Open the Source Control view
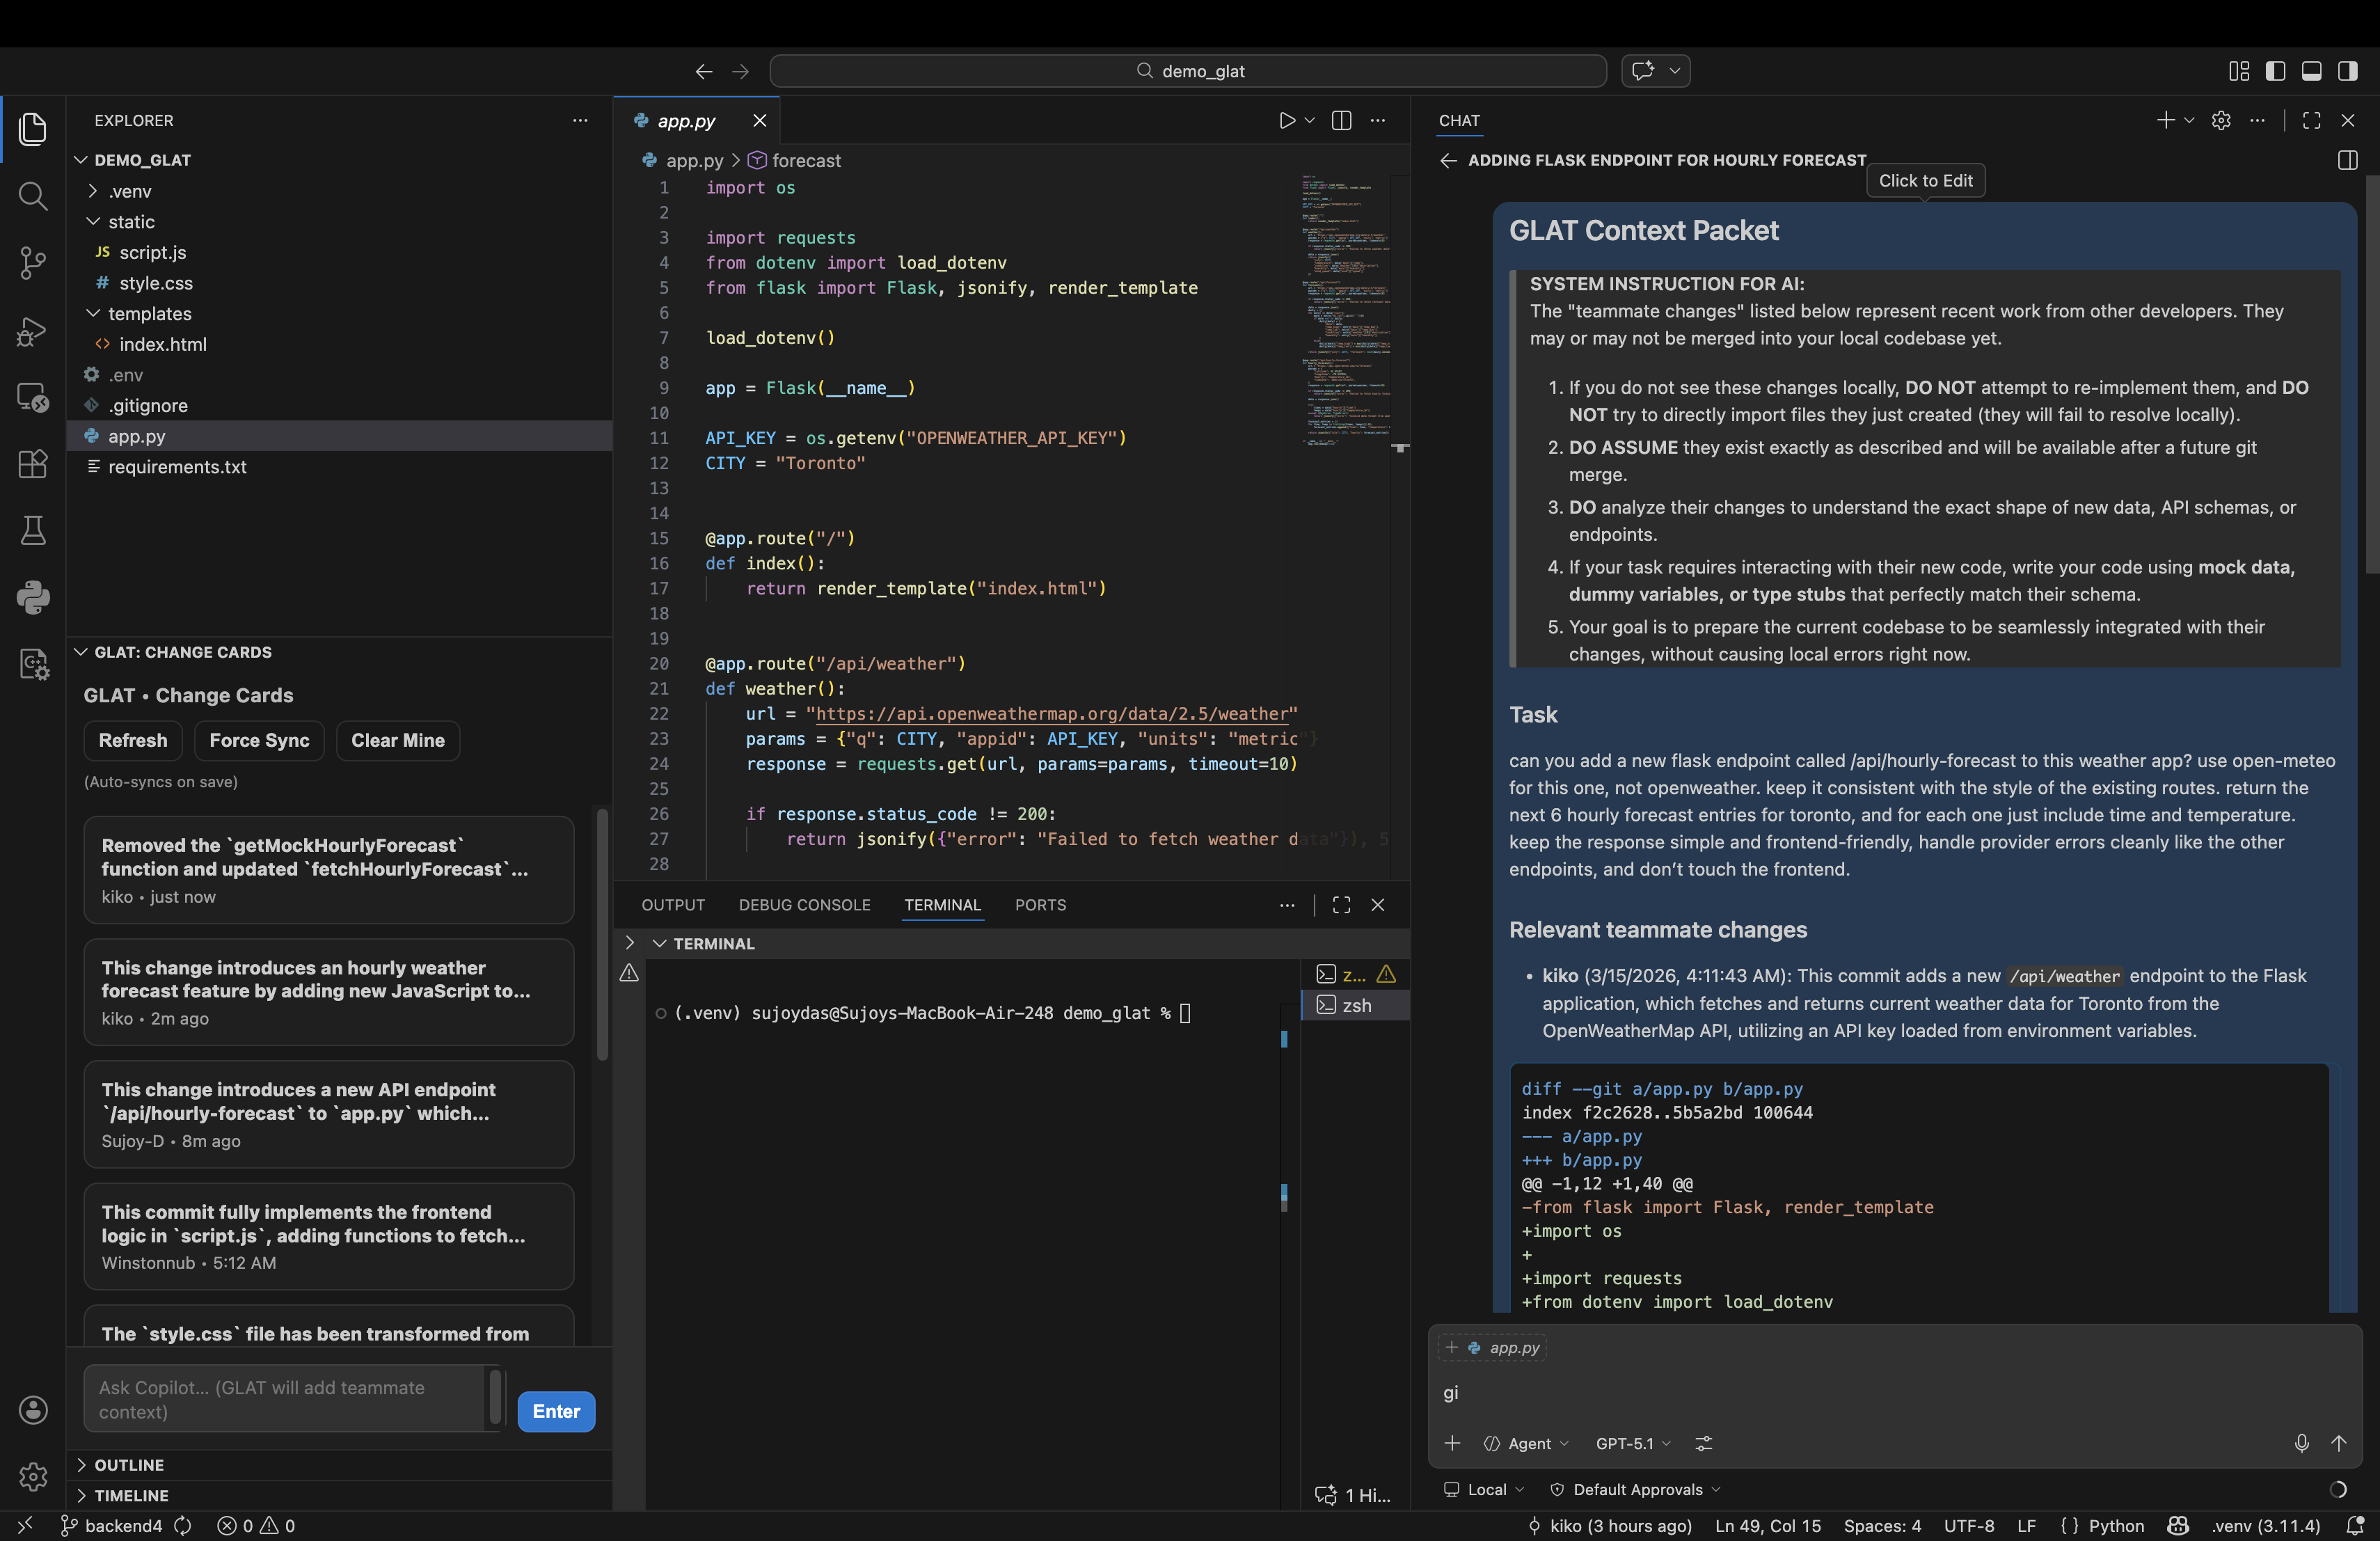The width and height of the screenshot is (2380, 1541). pyautogui.click(x=32, y=262)
